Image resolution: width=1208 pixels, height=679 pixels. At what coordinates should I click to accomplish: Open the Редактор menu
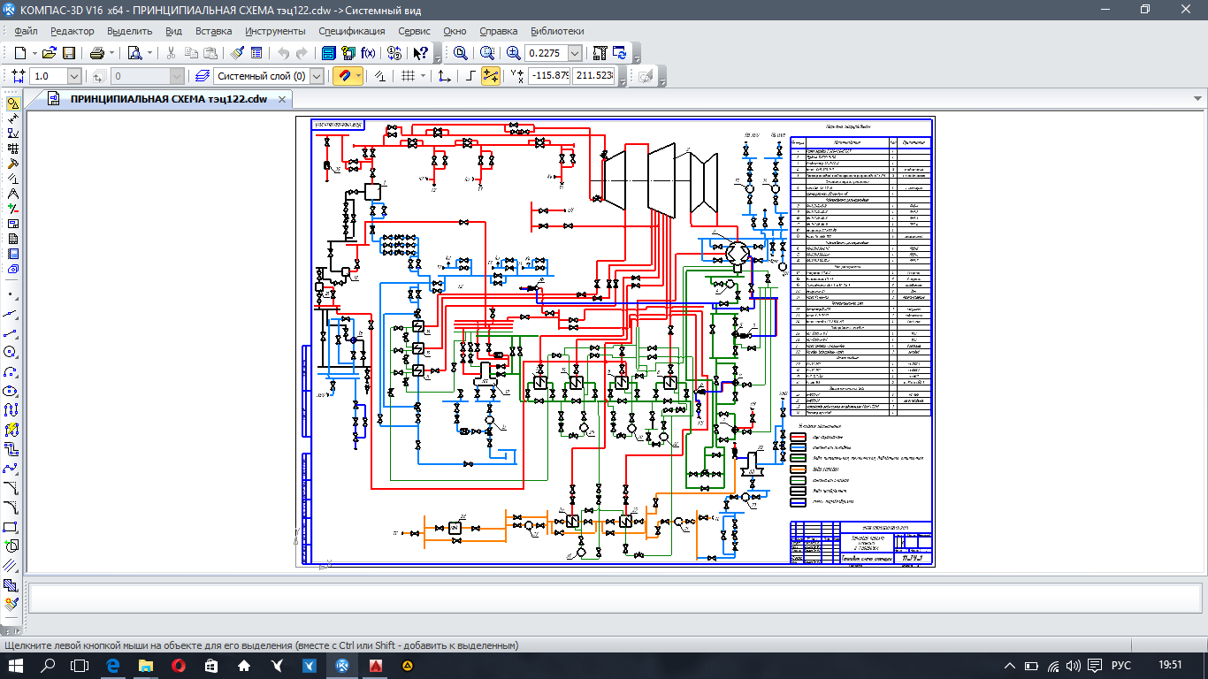tap(72, 31)
